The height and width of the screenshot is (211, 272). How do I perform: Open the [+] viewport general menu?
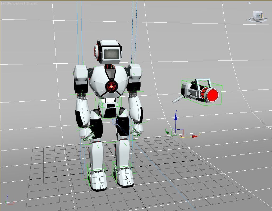click(3, 3)
